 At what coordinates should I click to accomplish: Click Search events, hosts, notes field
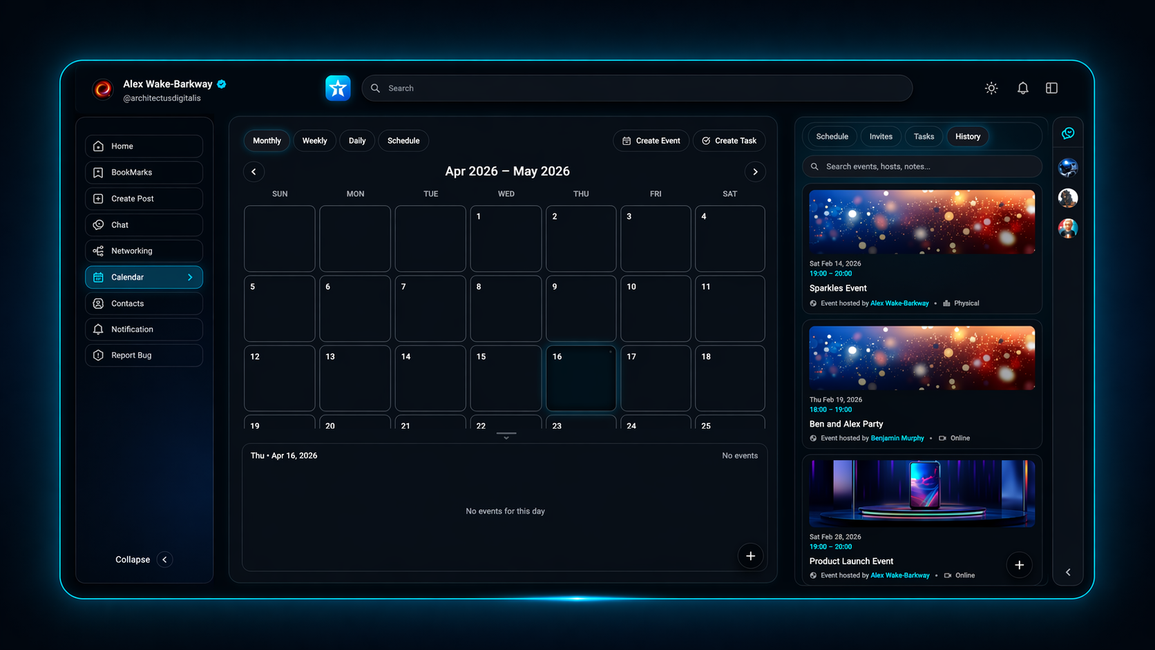(x=922, y=166)
